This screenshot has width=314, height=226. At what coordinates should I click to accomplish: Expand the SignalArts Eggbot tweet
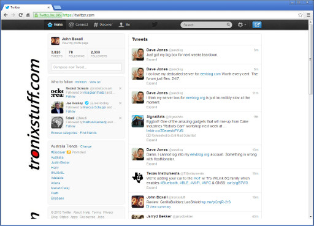pos(151,140)
